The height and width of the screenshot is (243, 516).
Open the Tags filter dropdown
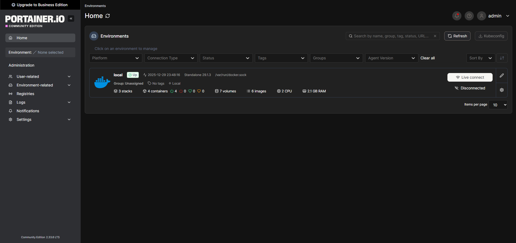coord(281,58)
